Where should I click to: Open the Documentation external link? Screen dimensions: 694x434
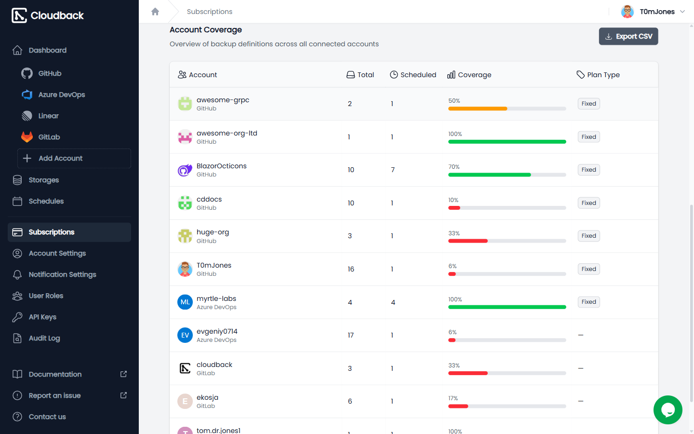point(69,374)
